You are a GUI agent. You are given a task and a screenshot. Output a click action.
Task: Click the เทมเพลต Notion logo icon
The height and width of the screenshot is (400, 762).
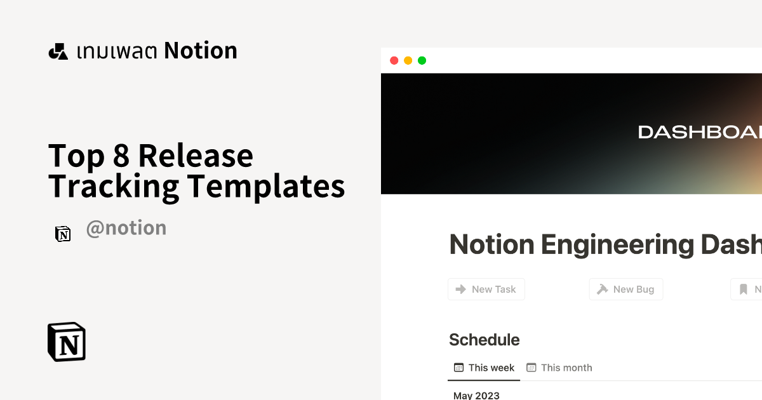(x=58, y=50)
